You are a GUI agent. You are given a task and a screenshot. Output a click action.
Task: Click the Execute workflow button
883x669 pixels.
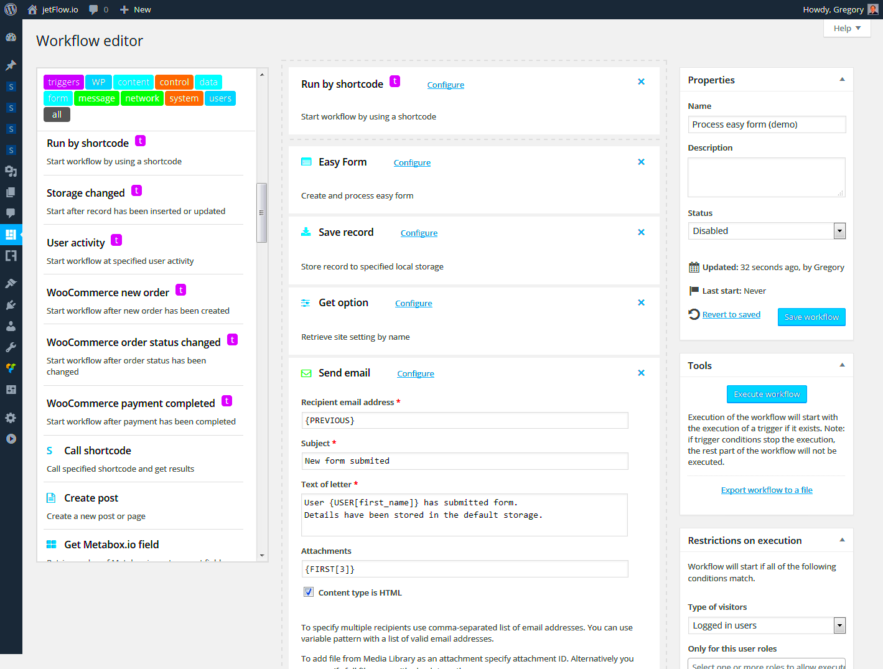767,394
